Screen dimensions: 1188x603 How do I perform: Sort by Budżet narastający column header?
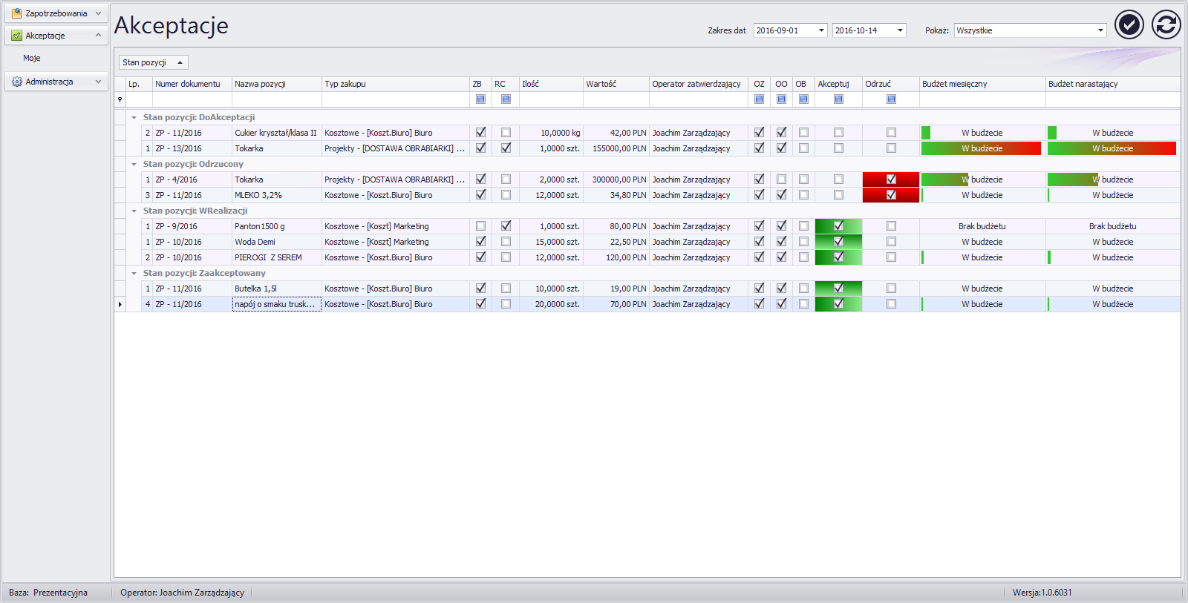(x=1113, y=84)
